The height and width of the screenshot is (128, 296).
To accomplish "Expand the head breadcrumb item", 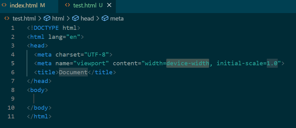I will (x=87, y=18).
